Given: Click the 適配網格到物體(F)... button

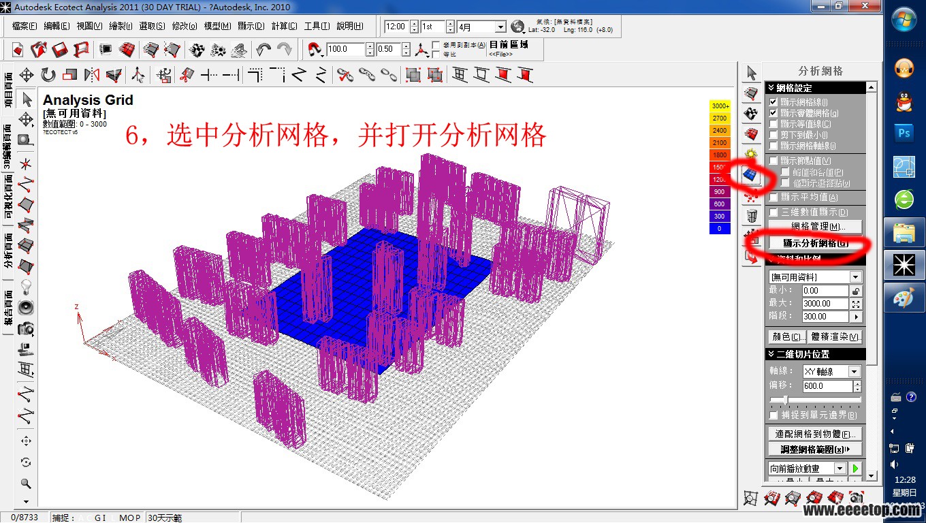Looking at the screenshot, I should coord(815,434).
